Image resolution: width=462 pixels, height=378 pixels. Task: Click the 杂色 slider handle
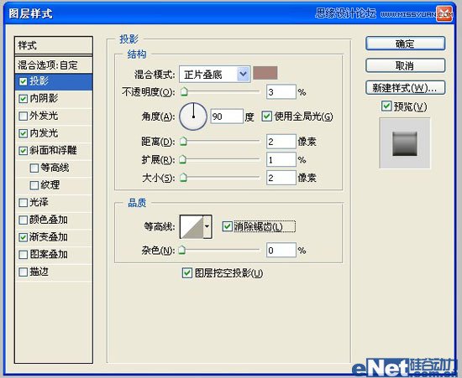click(182, 250)
